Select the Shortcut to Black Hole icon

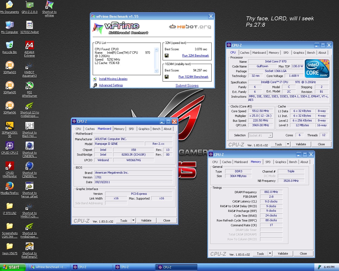(x=29, y=129)
